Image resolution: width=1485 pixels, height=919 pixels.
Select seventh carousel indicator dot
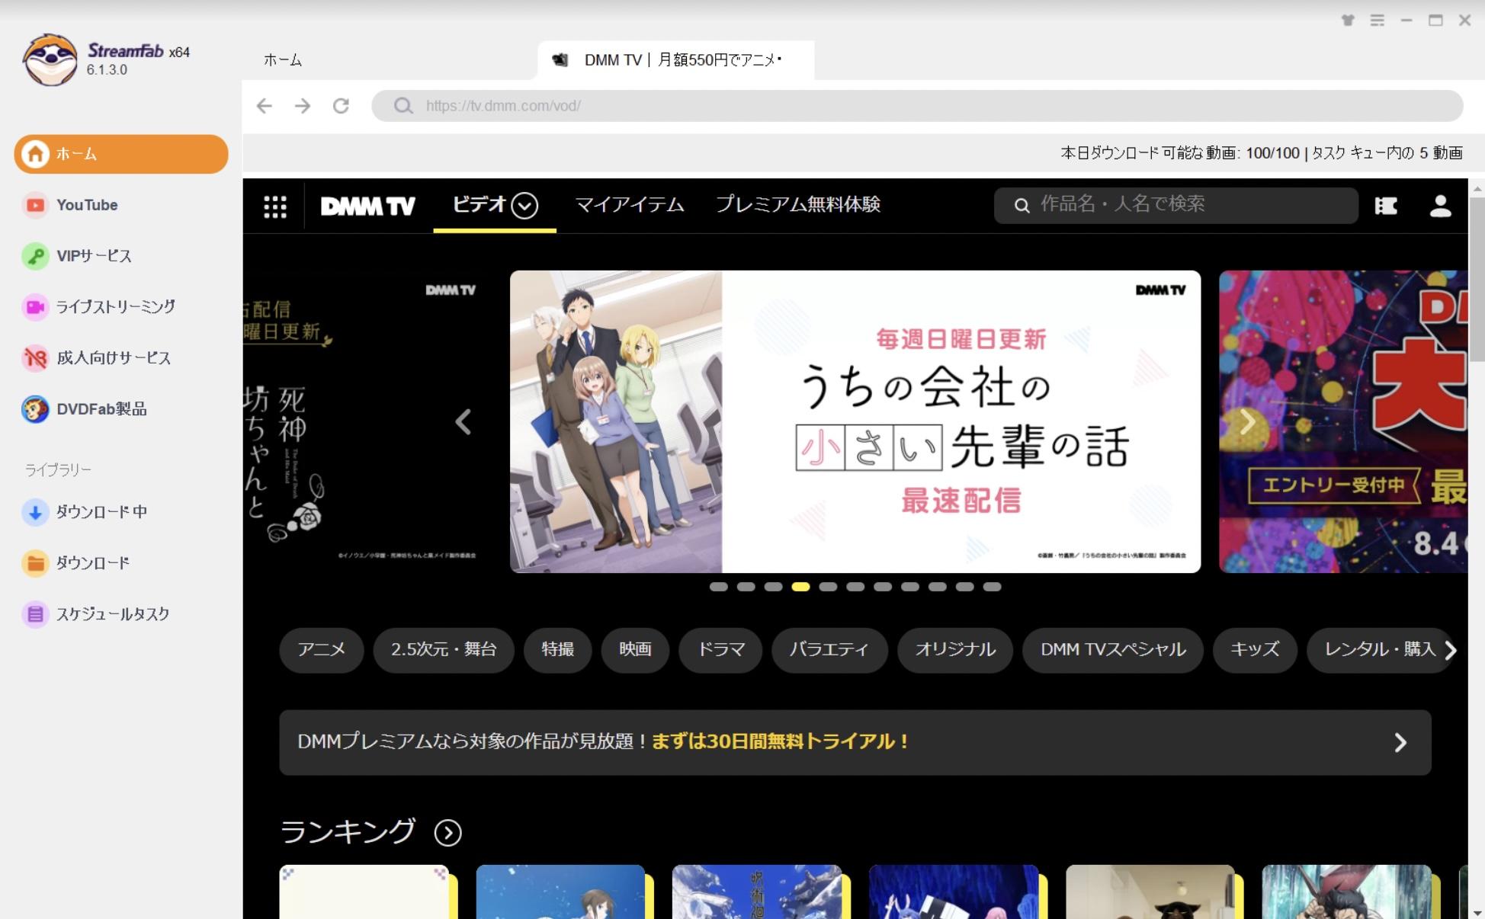click(883, 587)
